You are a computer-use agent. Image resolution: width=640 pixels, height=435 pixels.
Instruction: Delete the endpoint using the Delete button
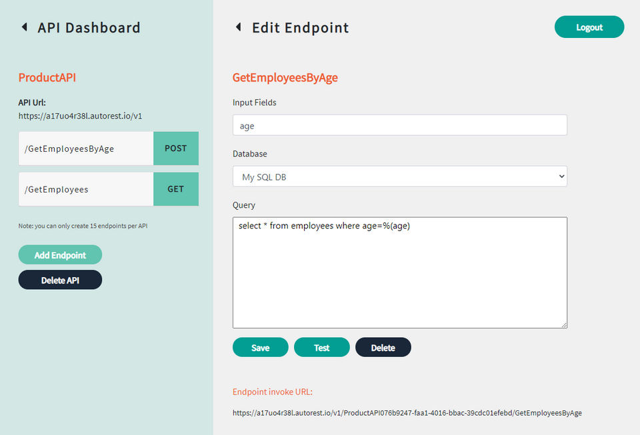coord(383,348)
